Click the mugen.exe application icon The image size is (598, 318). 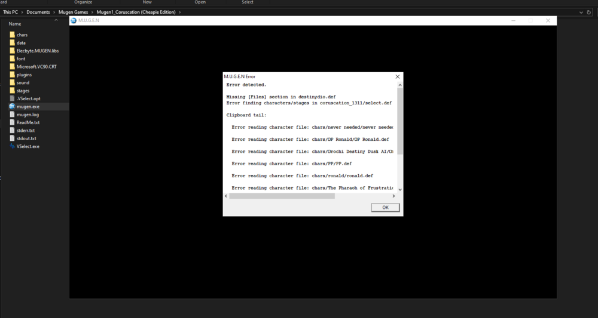click(x=12, y=107)
